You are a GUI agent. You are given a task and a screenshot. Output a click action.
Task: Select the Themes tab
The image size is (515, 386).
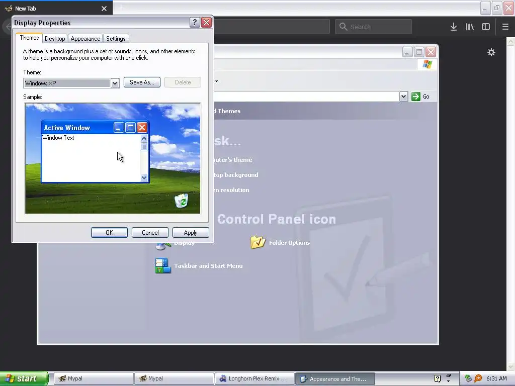click(x=29, y=38)
